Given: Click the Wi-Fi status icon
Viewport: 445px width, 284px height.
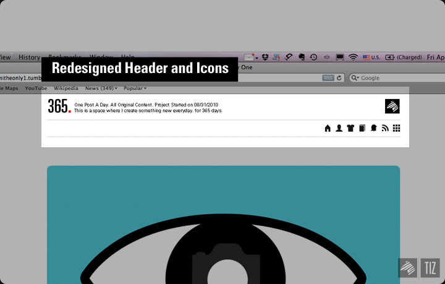Looking at the screenshot, I should tap(353, 57).
